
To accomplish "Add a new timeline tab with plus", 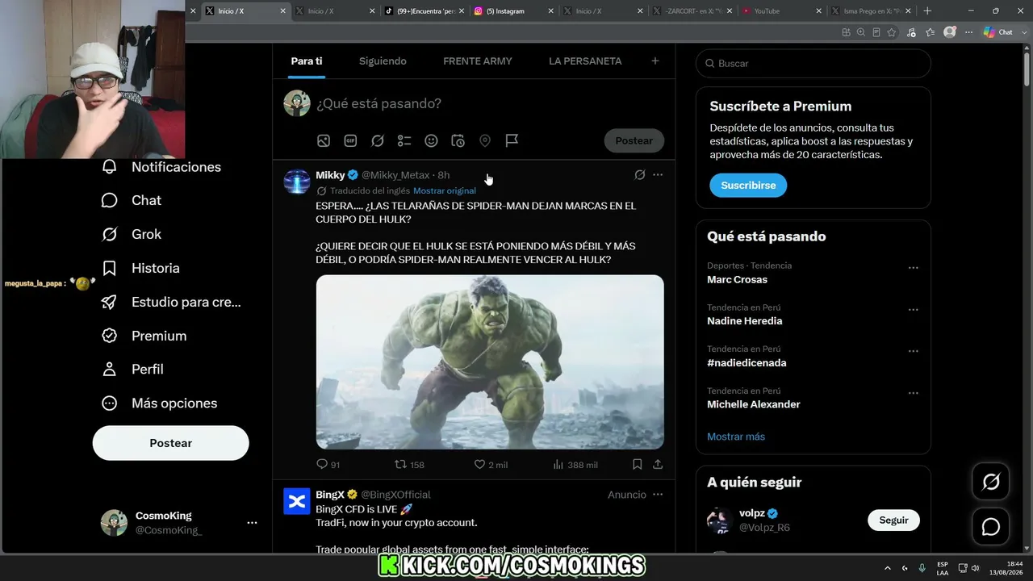I will pos(655,61).
